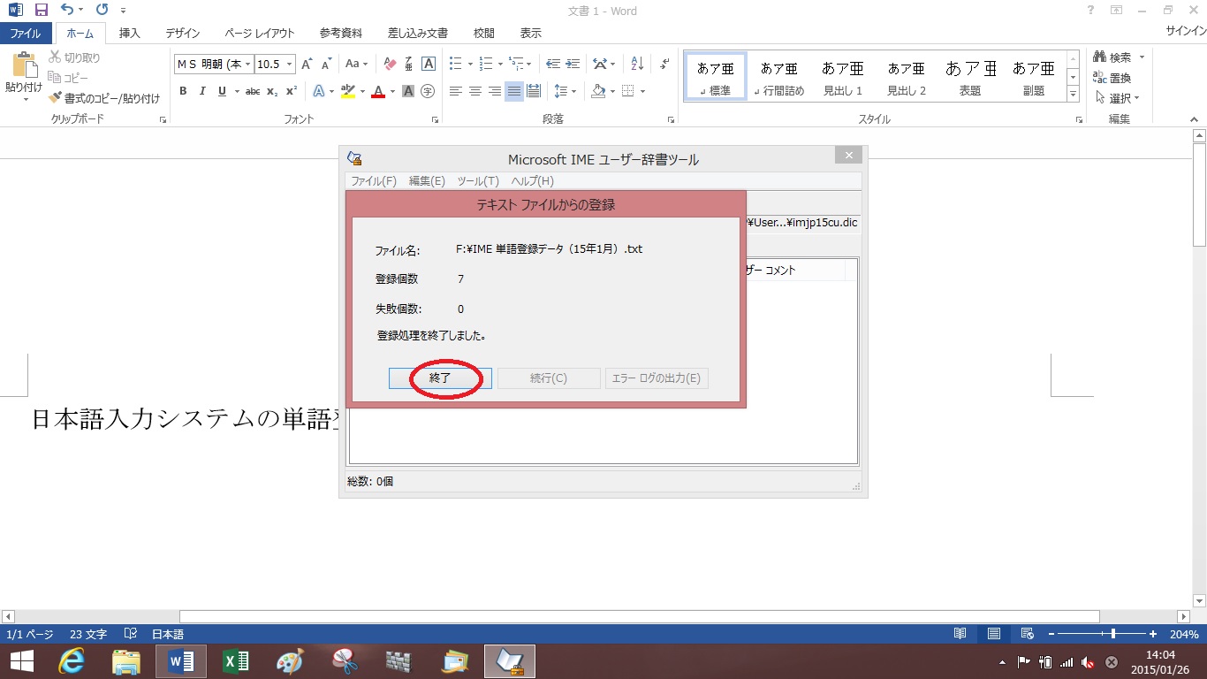
Task: Clear all formatting with the eraser icon
Action: (390, 64)
